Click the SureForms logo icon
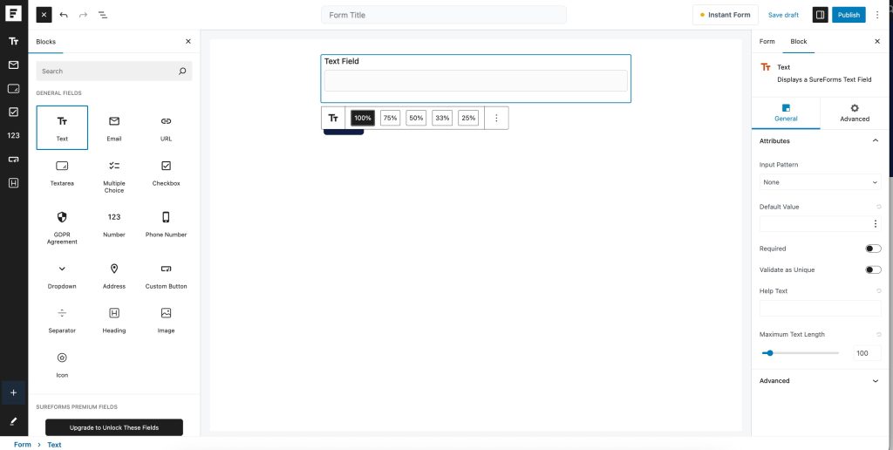The width and height of the screenshot is (893, 450). point(14,14)
